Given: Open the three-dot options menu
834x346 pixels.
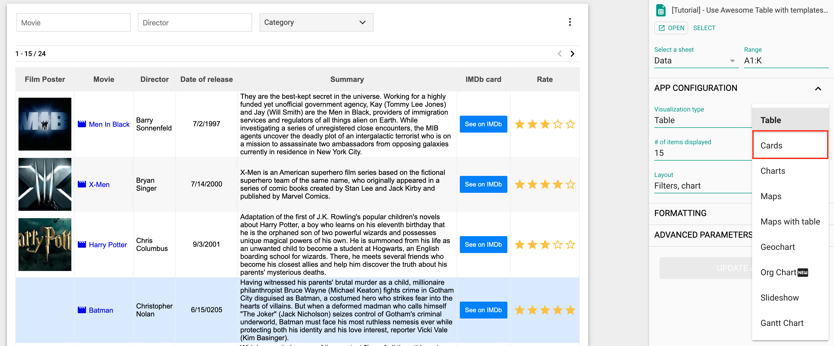Looking at the screenshot, I should tap(570, 22).
